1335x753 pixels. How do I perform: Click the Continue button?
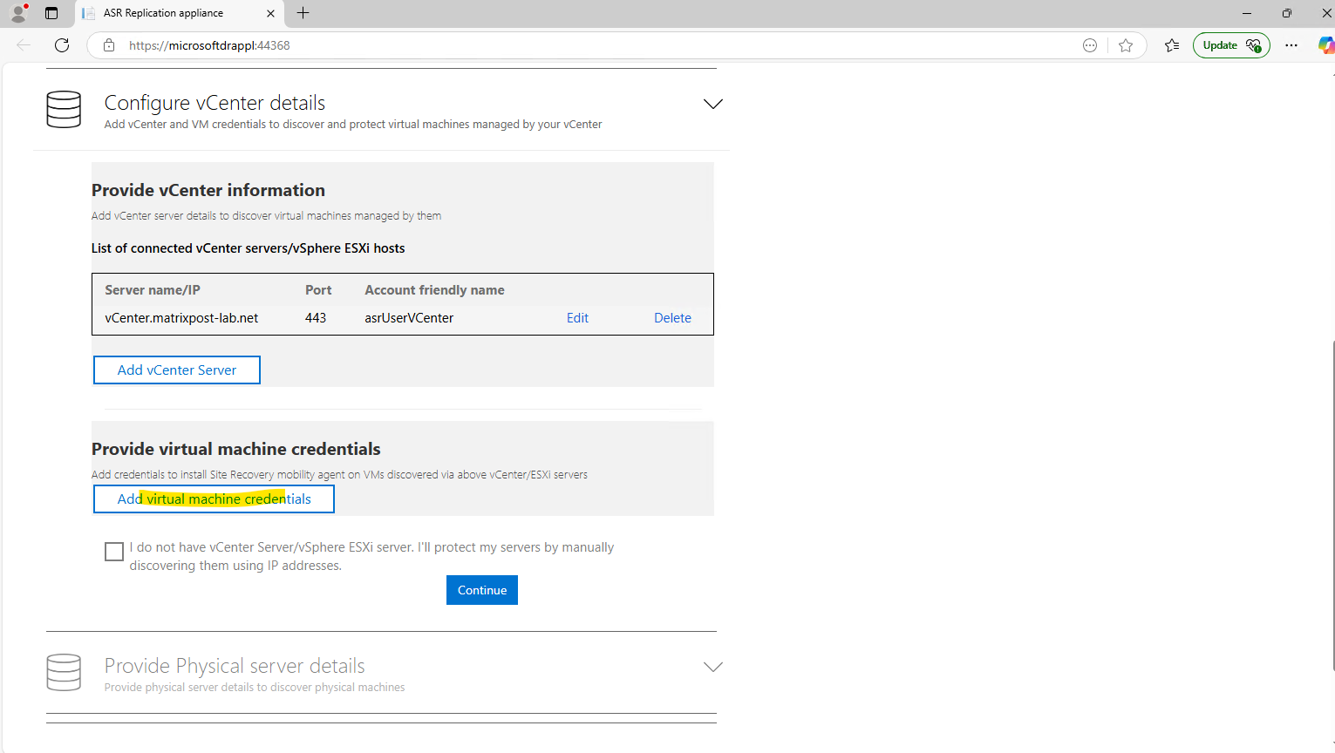pyautogui.click(x=482, y=590)
